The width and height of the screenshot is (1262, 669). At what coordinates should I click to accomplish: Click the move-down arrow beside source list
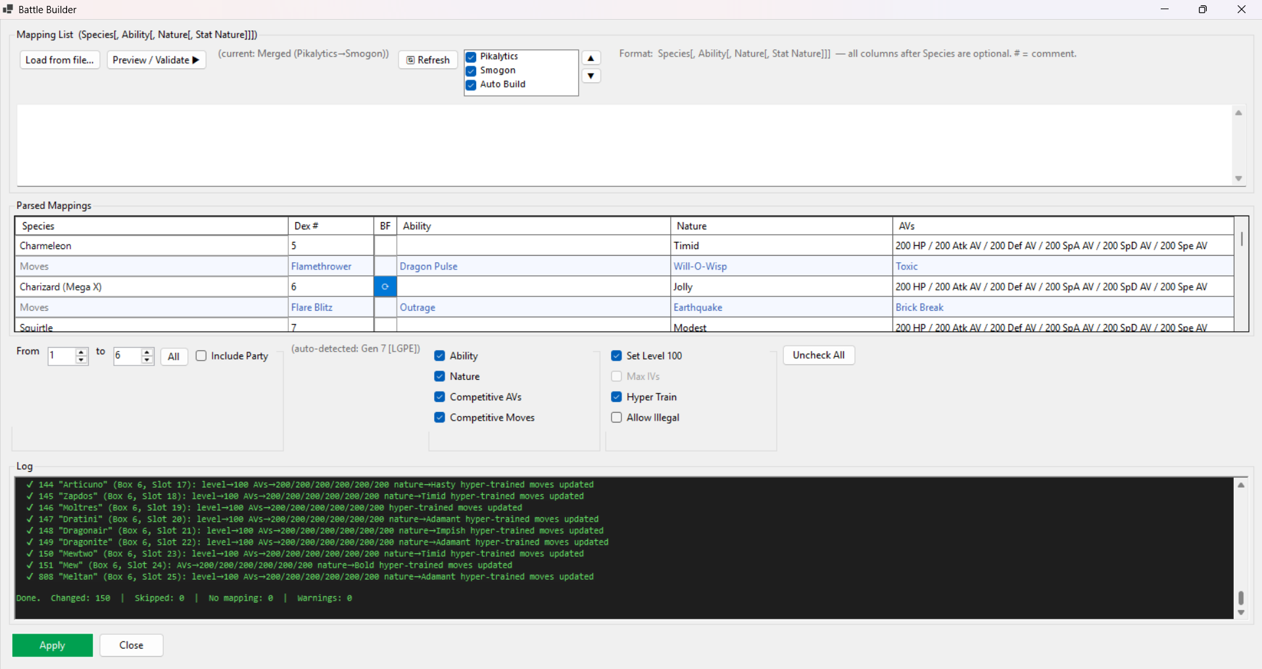click(x=591, y=76)
